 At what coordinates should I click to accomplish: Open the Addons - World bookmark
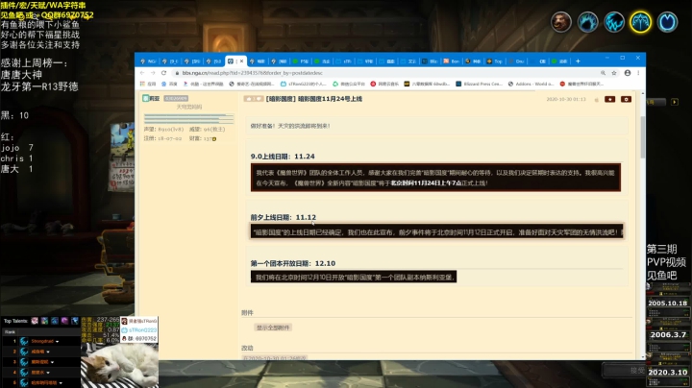coord(531,84)
